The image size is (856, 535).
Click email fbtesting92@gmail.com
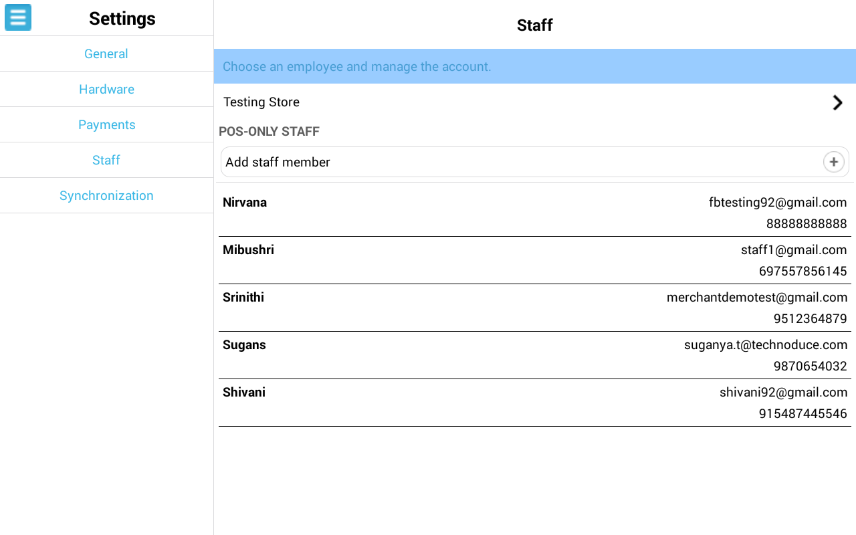[778, 203]
